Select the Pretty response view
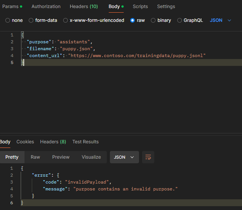242x210 pixels. [12, 157]
